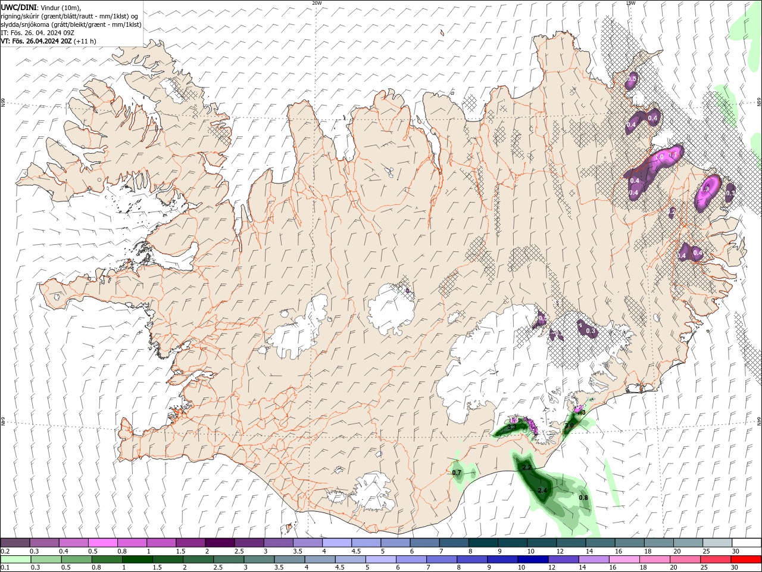Pick the darkest purple 2 swatch in snow scale

tap(220, 543)
